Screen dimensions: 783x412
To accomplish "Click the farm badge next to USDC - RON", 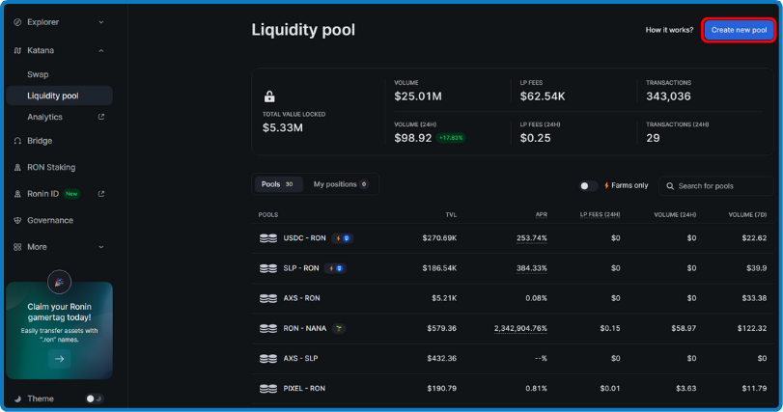I will click(x=343, y=238).
